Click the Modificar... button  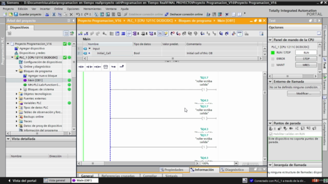[303, 94]
